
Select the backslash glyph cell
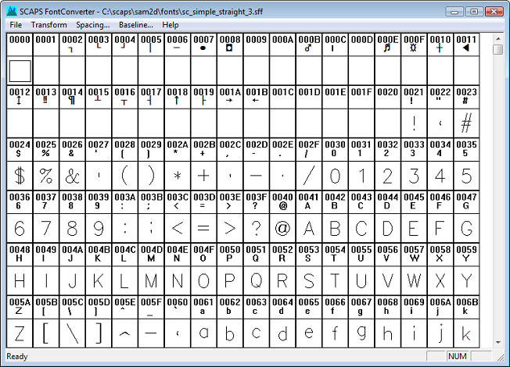(x=72, y=333)
